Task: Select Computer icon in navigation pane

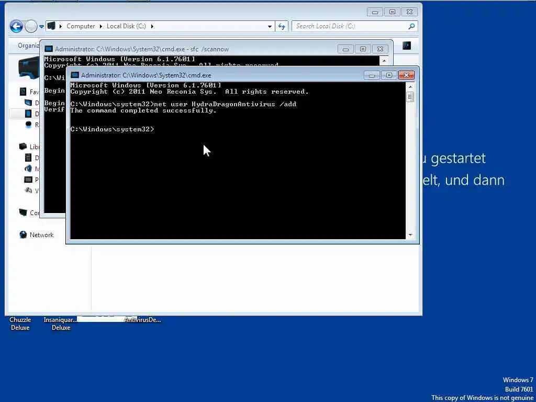Action: pos(23,213)
